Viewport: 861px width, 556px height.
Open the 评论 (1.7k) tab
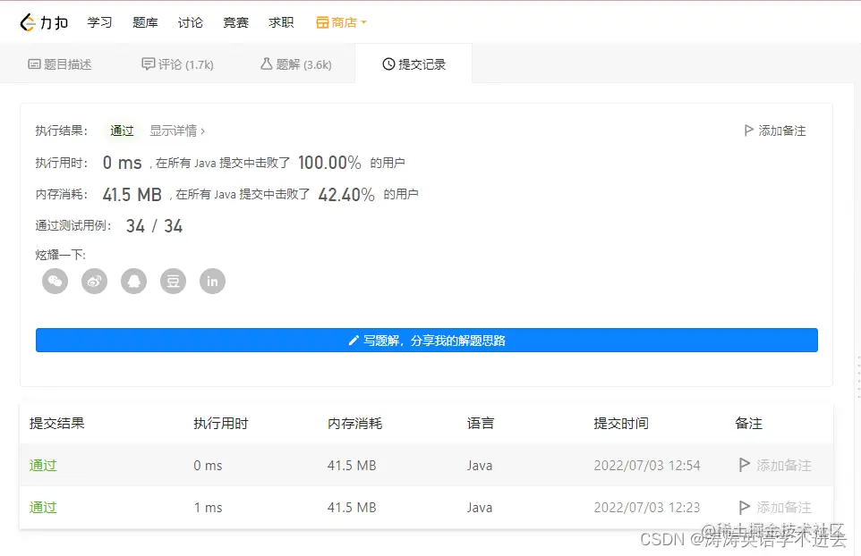tap(176, 63)
